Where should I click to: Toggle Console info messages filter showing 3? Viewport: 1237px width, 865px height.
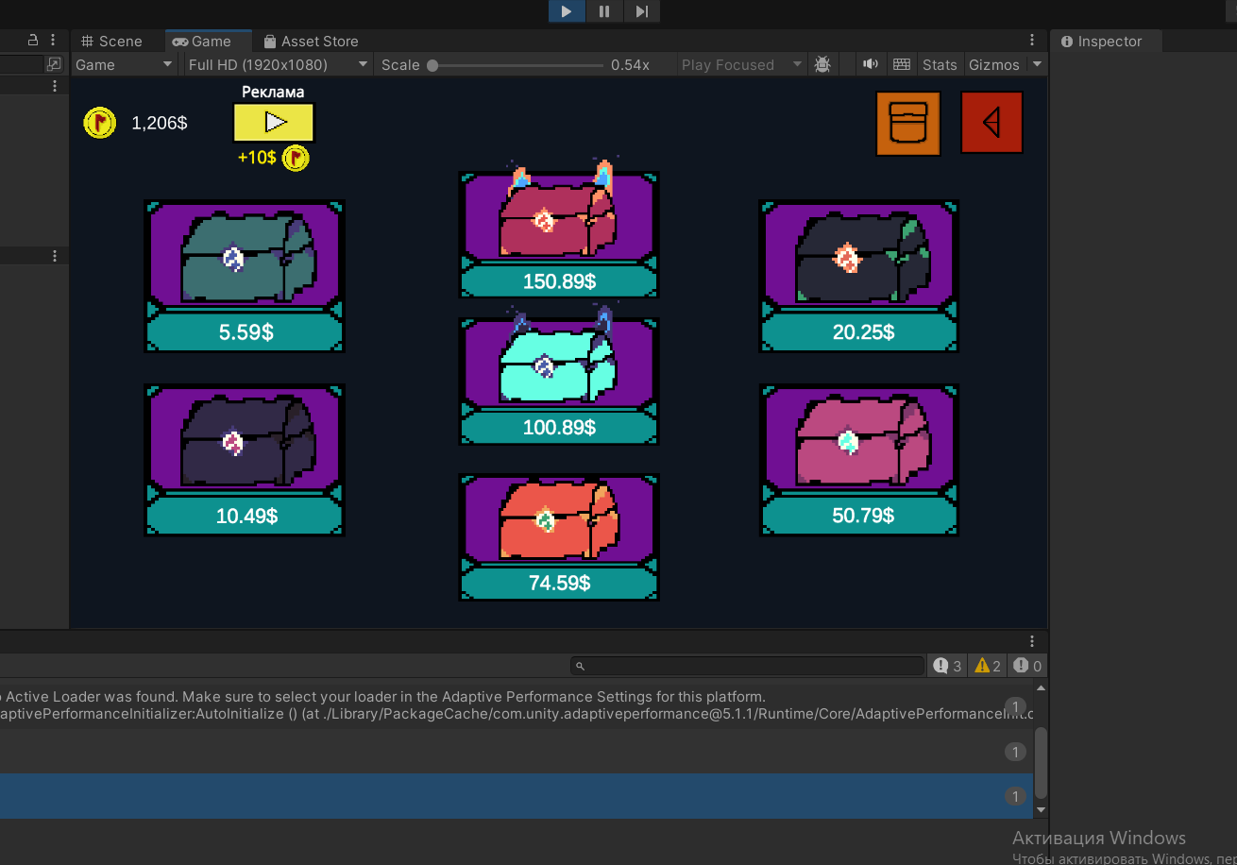point(947,666)
